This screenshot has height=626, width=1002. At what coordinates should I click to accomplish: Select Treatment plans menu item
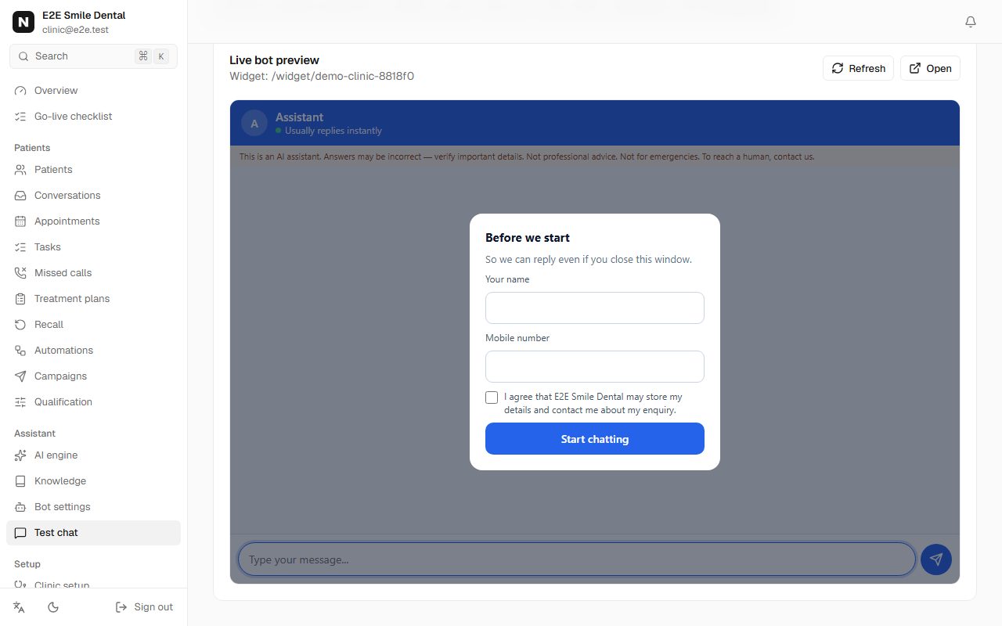point(93,299)
